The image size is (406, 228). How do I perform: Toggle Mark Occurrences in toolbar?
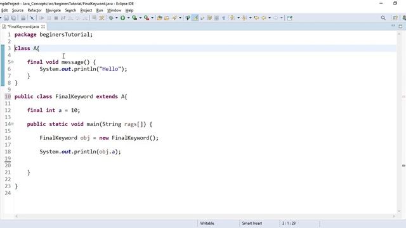click(x=195, y=18)
